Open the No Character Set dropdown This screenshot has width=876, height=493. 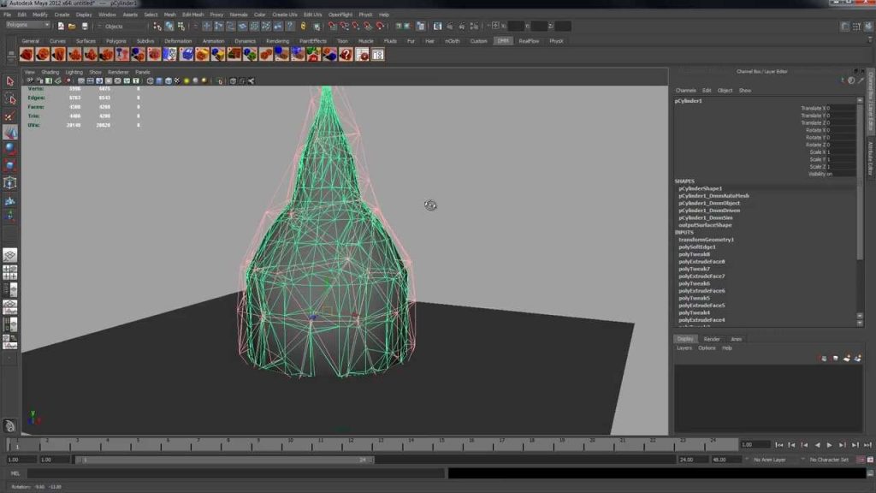point(829,460)
